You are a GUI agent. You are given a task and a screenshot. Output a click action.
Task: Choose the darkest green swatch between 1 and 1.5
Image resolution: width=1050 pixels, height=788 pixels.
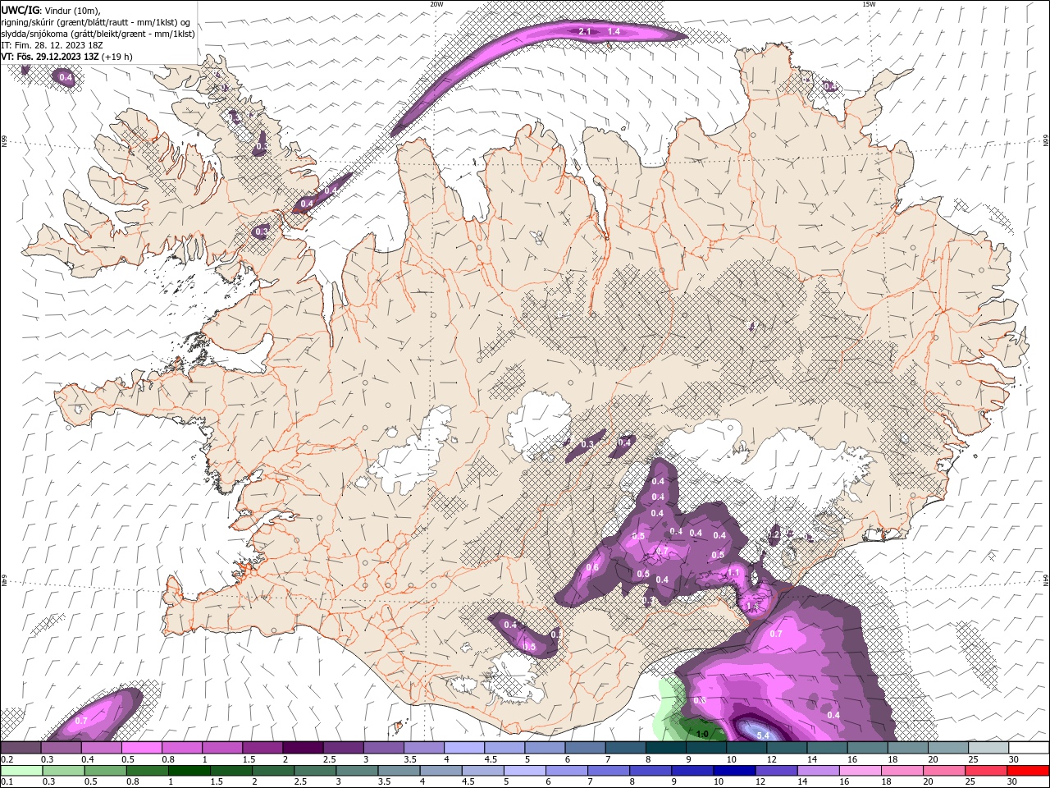pos(189,771)
